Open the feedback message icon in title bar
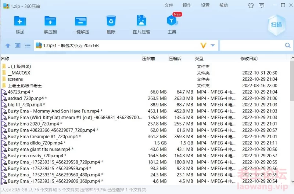The height and width of the screenshot is (194, 294). (261, 6)
